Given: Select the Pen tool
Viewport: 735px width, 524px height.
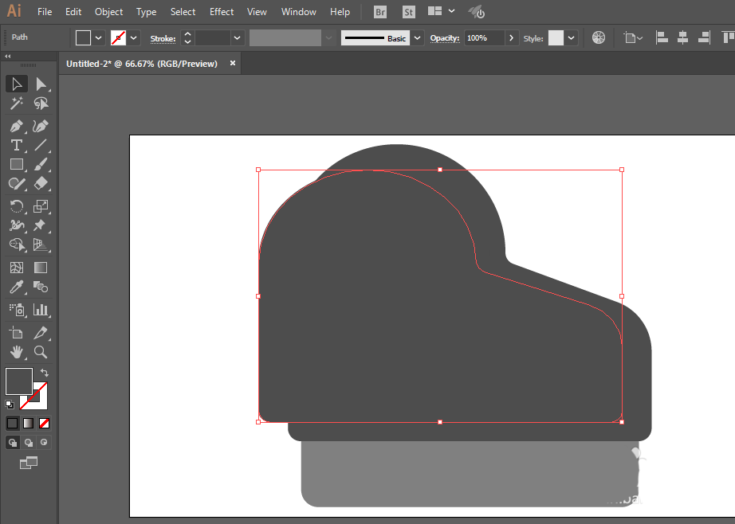Looking at the screenshot, I should [x=17, y=126].
